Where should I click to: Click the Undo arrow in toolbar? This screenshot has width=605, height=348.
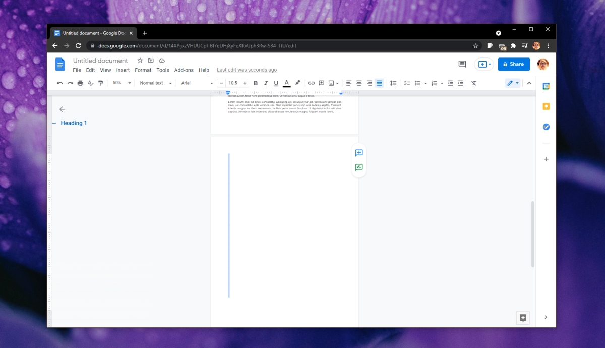(x=60, y=83)
